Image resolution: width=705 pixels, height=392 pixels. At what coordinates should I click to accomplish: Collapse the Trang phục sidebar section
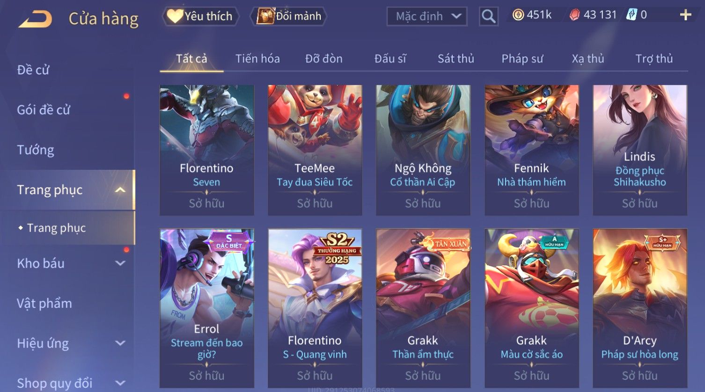120,190
